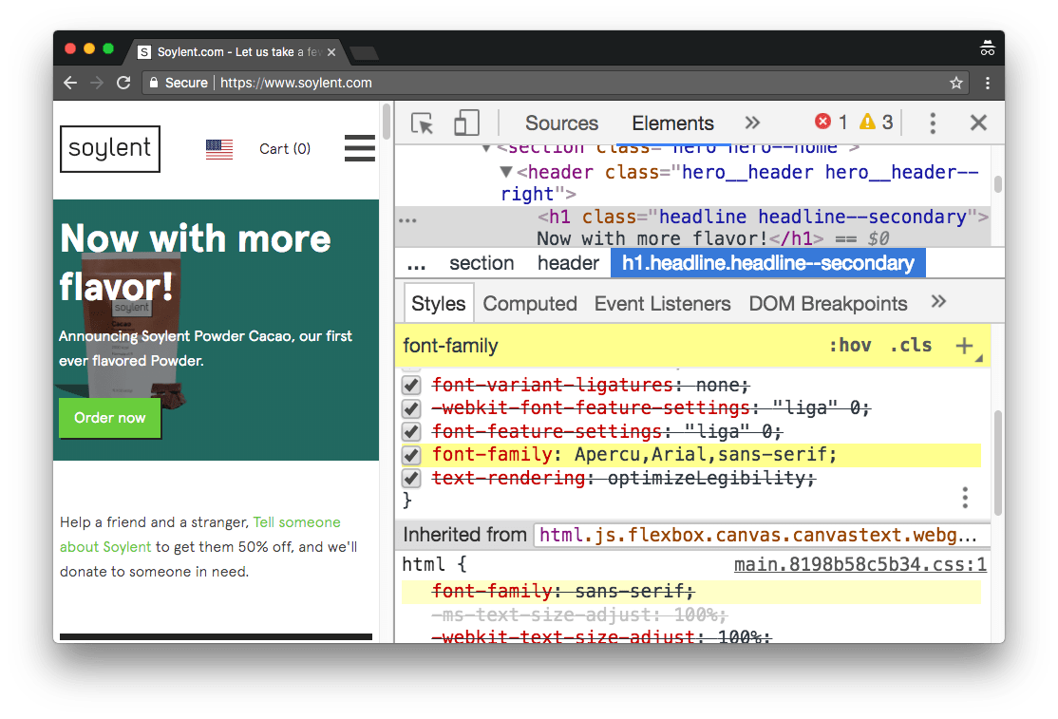
Task: Click the DOM tree vertical scrollbar
Action: click(998, 184)
